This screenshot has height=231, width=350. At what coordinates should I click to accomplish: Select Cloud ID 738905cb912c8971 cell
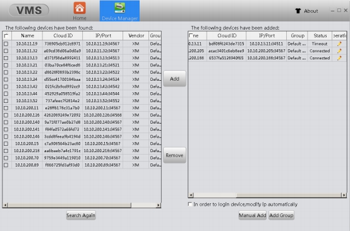tap(63, 44)
